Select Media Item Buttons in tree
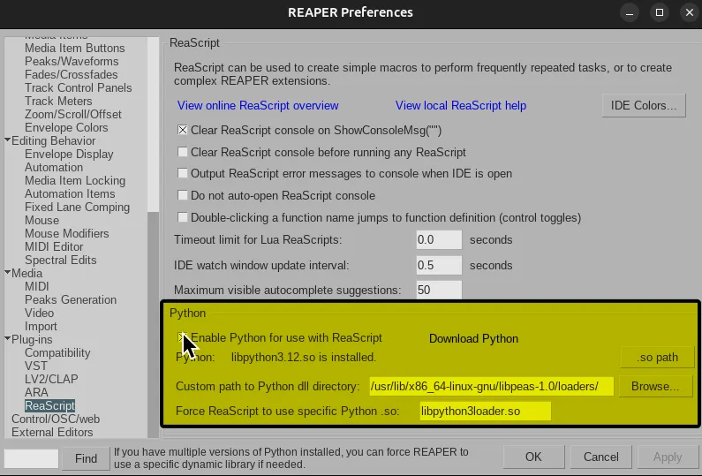Viewport: 702px width, 476px height. [x=75, y=48]
